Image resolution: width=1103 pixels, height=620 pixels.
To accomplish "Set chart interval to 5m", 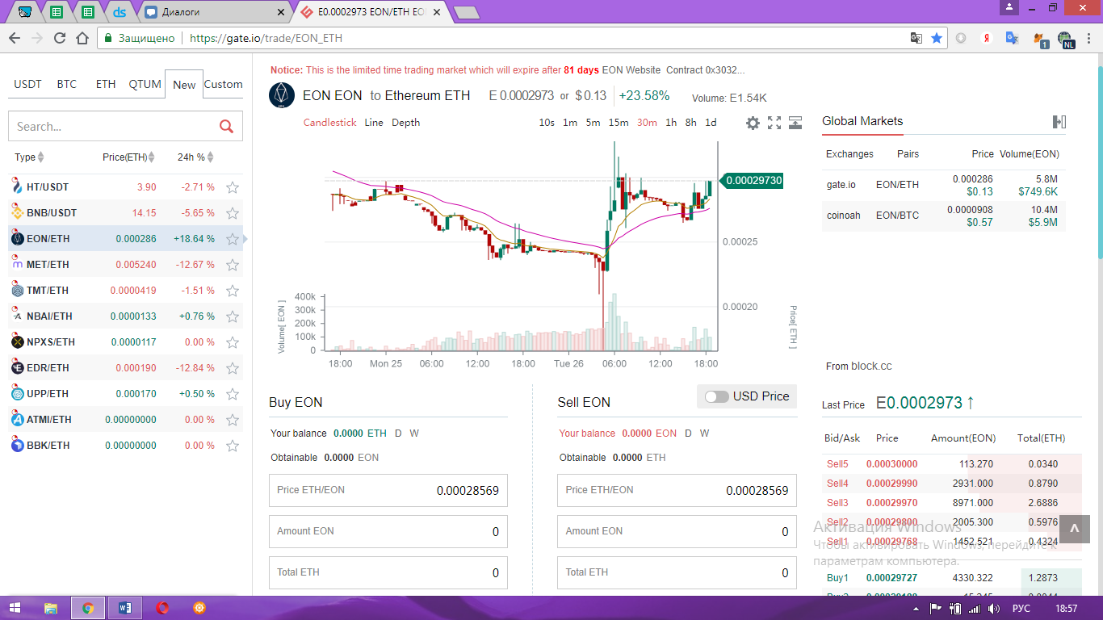I will point(593,123).
